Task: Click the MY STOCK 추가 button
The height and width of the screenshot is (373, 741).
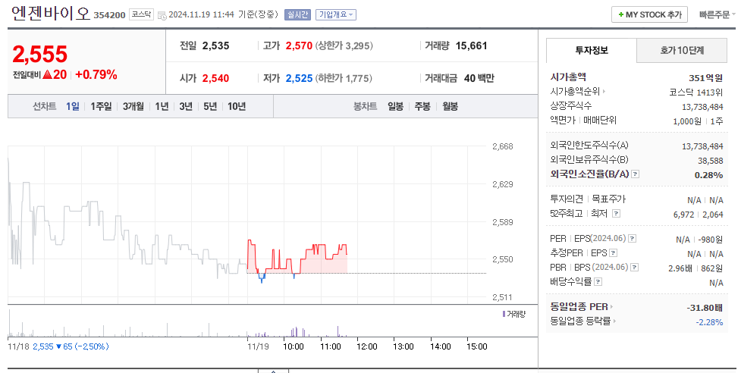Action: point(649,14)
